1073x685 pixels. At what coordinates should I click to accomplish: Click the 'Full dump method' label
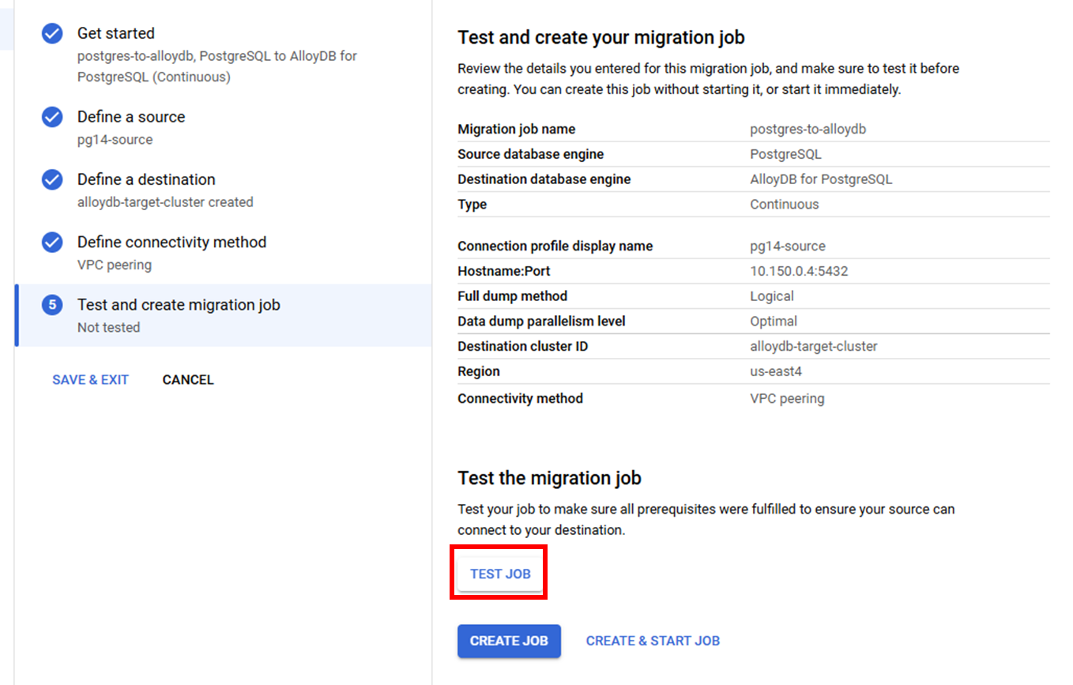coord(513,296)
